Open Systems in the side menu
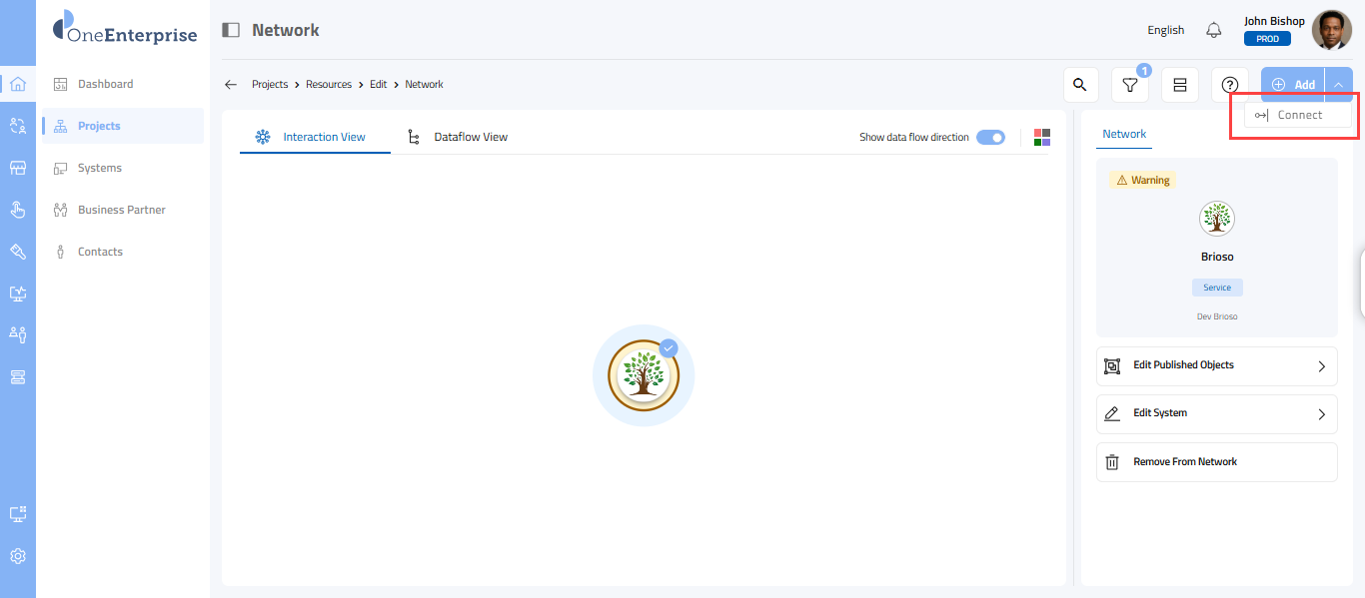1365x598 pixels. pyautogui.click(x=100, y=168)
